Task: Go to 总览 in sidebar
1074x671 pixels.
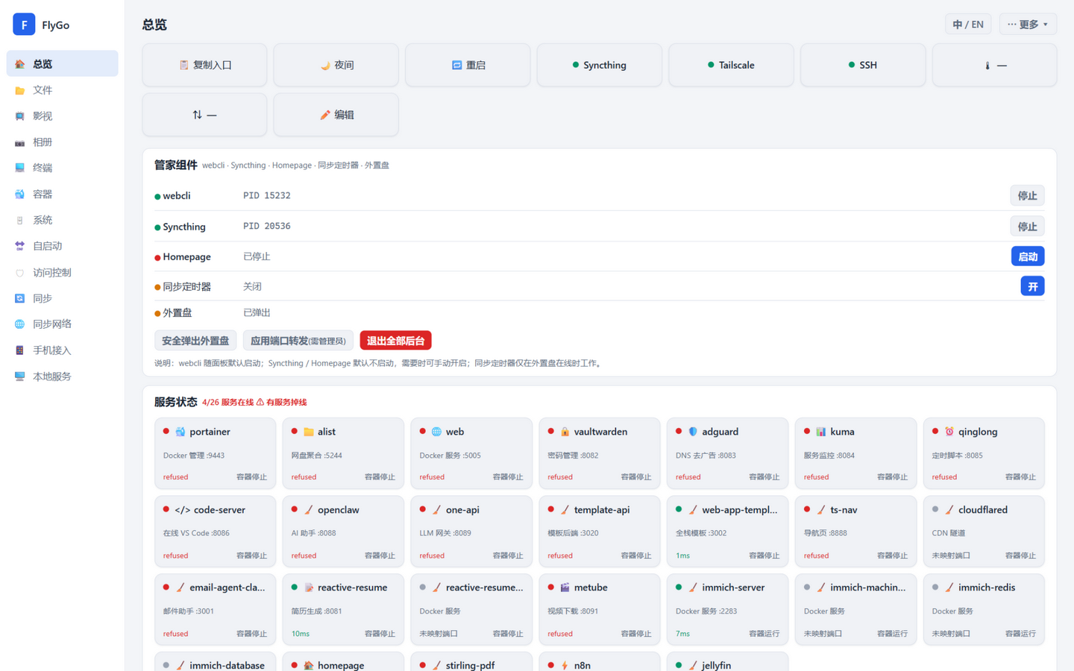Action: 63,64
